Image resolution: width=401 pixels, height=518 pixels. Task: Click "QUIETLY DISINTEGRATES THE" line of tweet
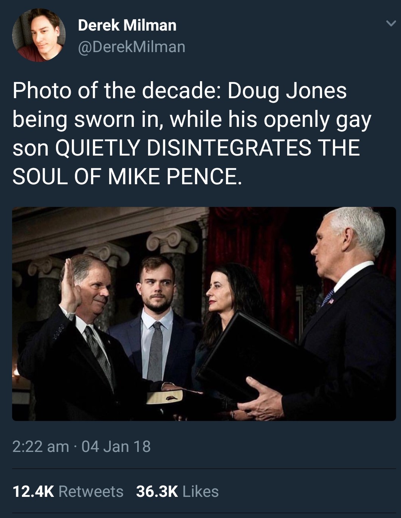[x=207, y=148]
